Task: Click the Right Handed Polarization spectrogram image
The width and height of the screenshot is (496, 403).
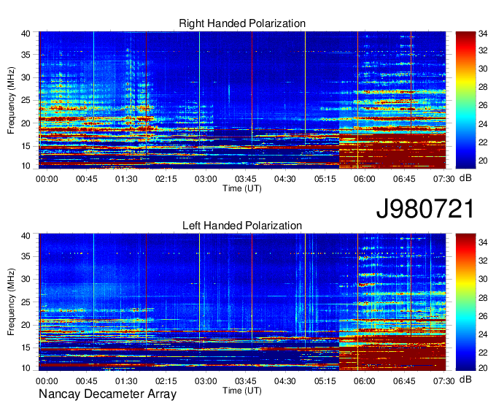Action: [242, 100]
